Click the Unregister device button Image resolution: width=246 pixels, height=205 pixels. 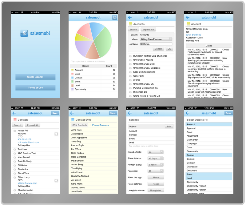pos(156,190)
